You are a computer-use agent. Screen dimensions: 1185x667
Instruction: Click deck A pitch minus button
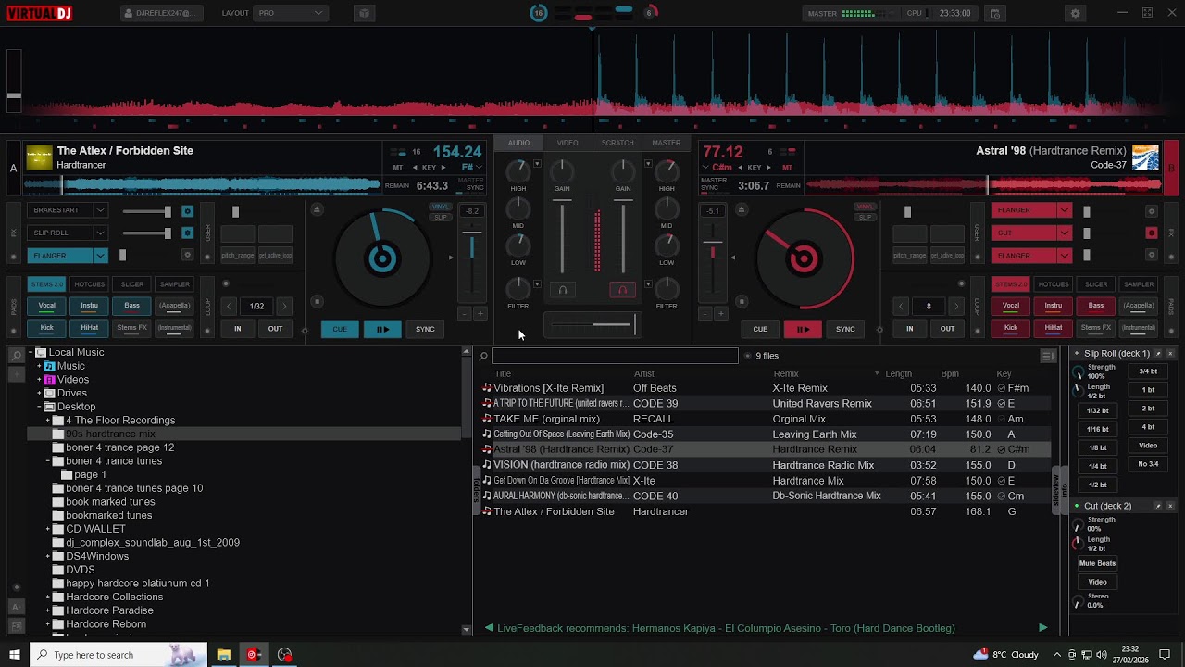465,314
